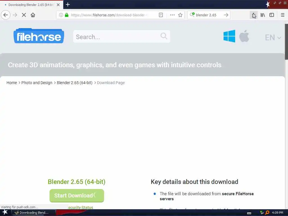This screenshot has height=216, width=288.
Task: Click the page vertical scrollbar thumb
Action: tap(286, 42)
